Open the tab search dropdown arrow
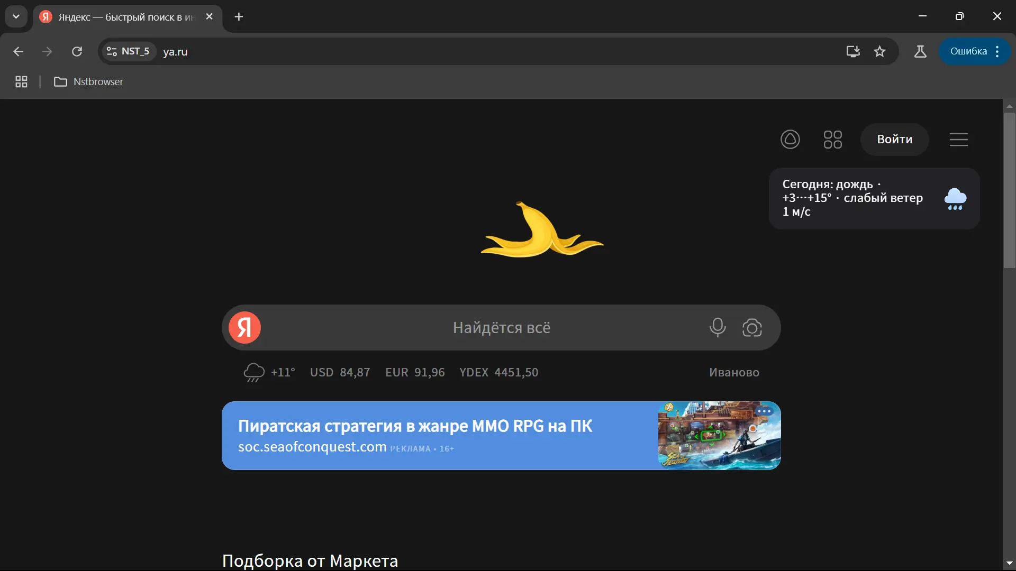This screenshot has width=1016, height=571. pos(16,16)
